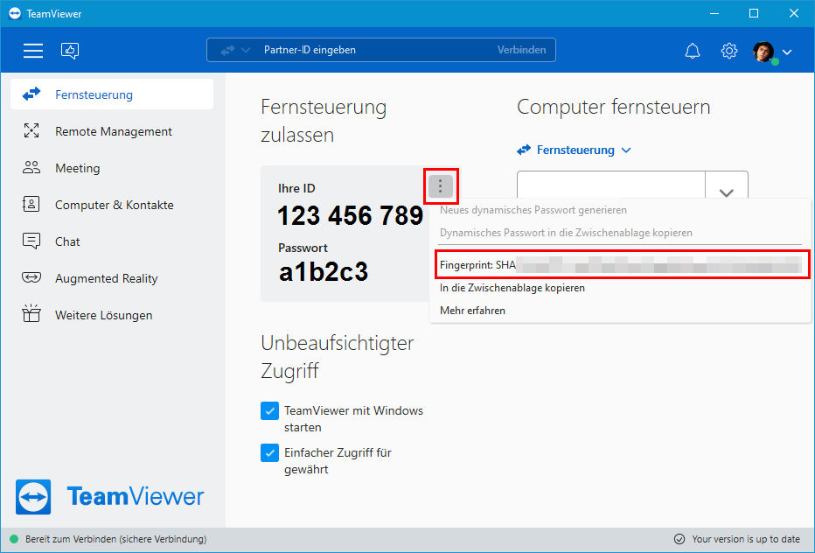
Task: Maximize the TeamViewer window
Action: point(754,13)
